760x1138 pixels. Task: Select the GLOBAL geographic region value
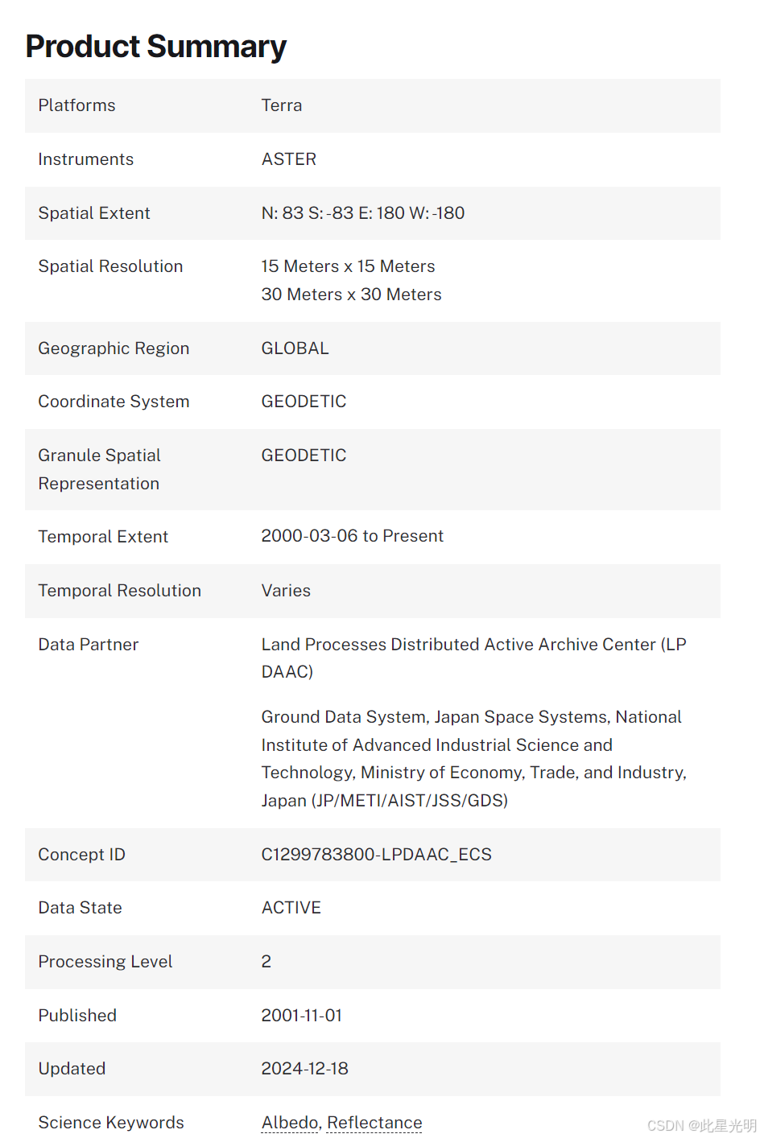295,348
